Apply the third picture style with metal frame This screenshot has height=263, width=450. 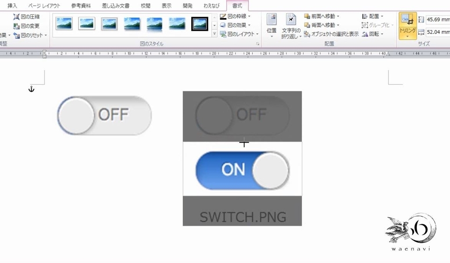click(x=109, y=24)
